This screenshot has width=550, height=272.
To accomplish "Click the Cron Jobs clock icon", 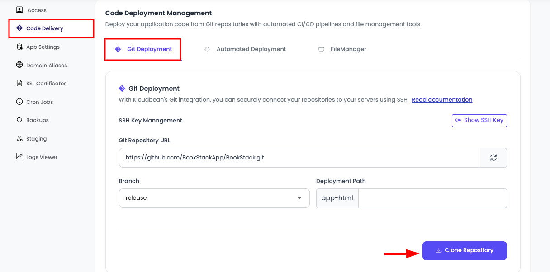I will (x=19, y=102).
